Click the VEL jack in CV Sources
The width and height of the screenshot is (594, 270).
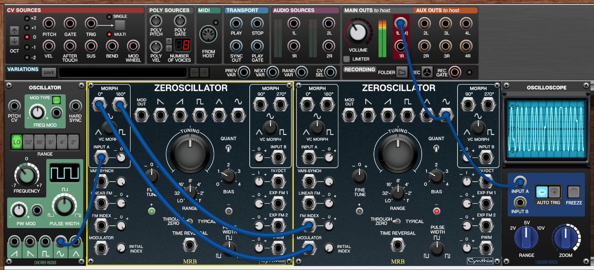(x=49, y=46)
